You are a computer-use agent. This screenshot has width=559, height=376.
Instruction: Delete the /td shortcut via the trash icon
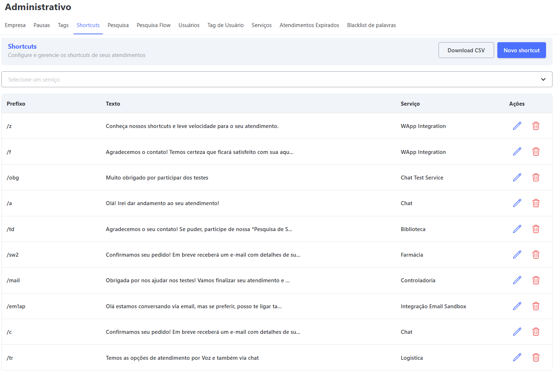(536, 229)
